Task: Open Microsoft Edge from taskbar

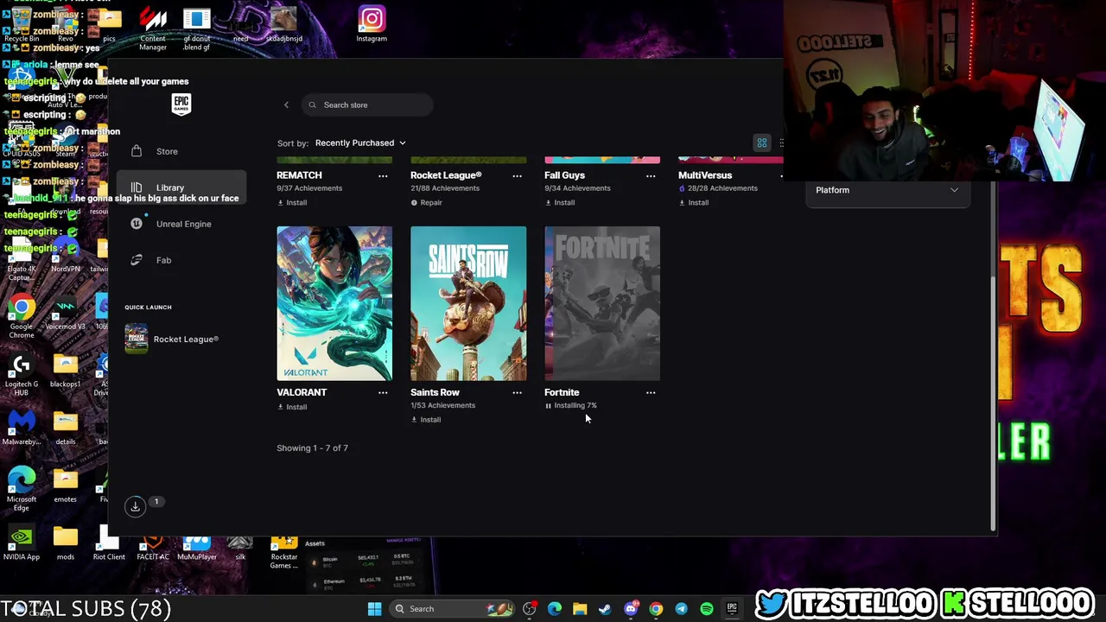Action: (x=555, y=609)
